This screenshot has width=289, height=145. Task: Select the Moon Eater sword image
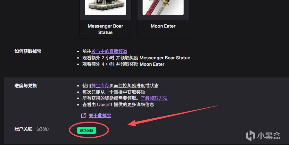coord(163,7)
